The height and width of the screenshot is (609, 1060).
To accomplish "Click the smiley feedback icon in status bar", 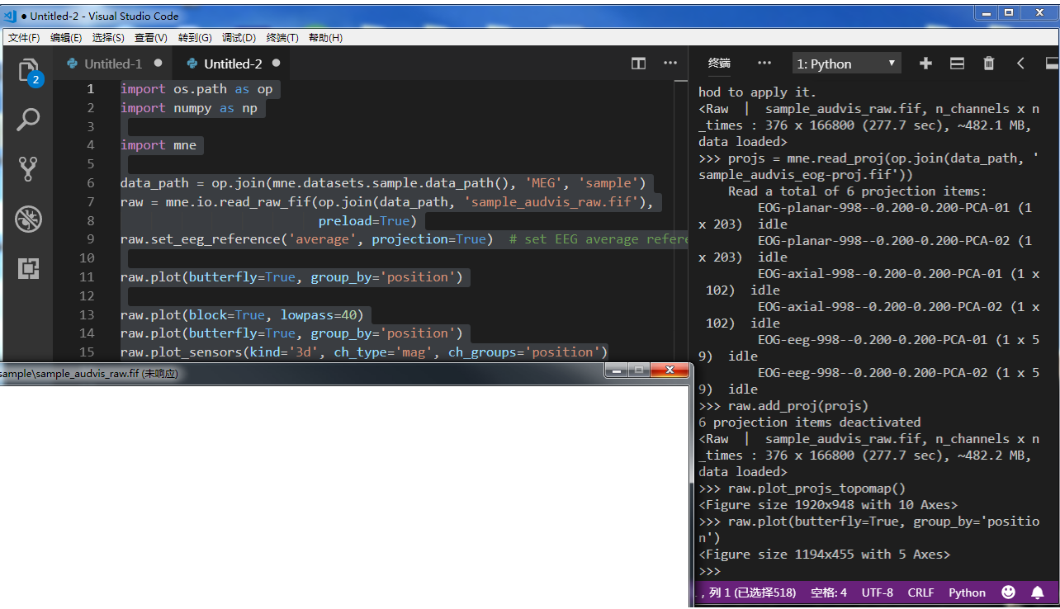I will click(1008, 592).
